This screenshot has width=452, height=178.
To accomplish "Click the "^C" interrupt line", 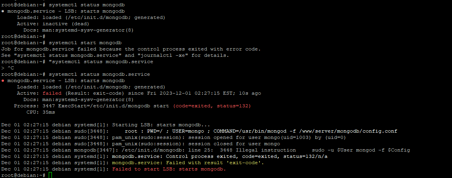I will click(x=11, y=68).
